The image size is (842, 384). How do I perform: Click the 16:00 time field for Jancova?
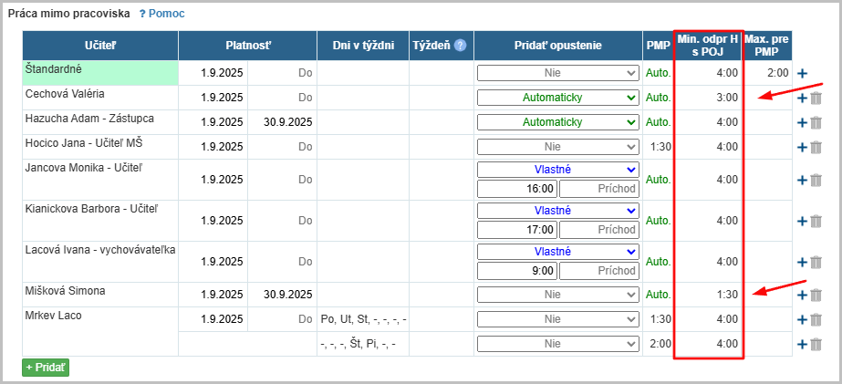517,189
